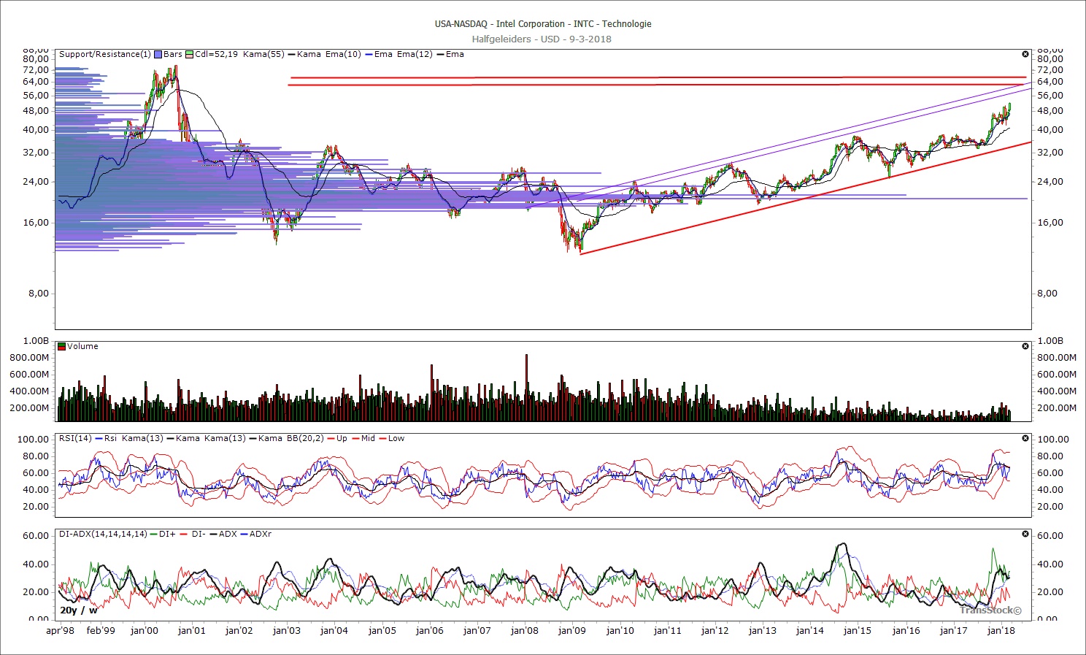Select the Support/Resistance(1) legend label
The image size is (1086, 655).
coord(105,54)
